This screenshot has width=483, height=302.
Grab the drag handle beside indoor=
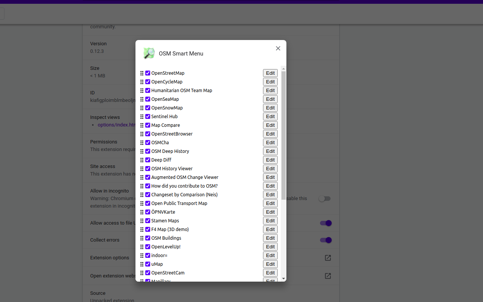click(x=142, y=256)
